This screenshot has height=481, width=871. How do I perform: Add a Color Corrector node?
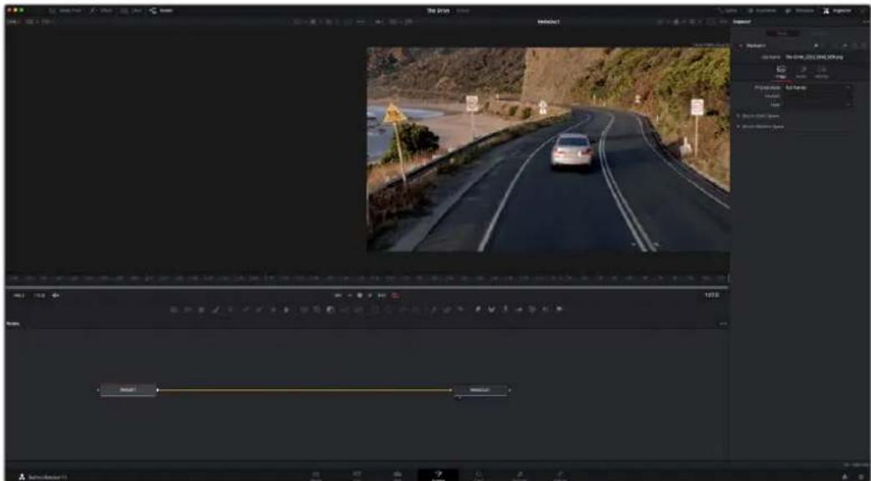(230, 309)
